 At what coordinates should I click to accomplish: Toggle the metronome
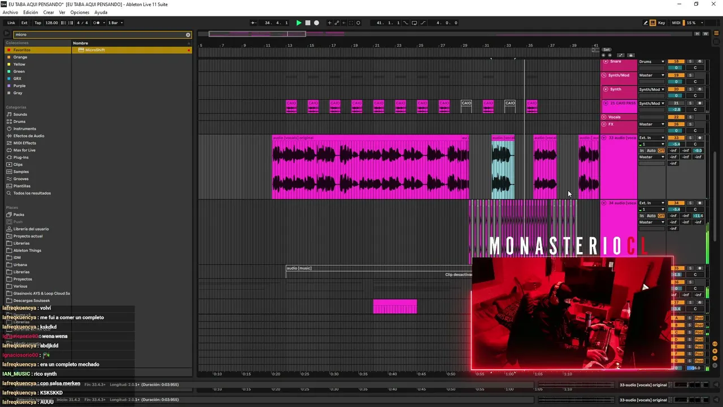point(96,23)
